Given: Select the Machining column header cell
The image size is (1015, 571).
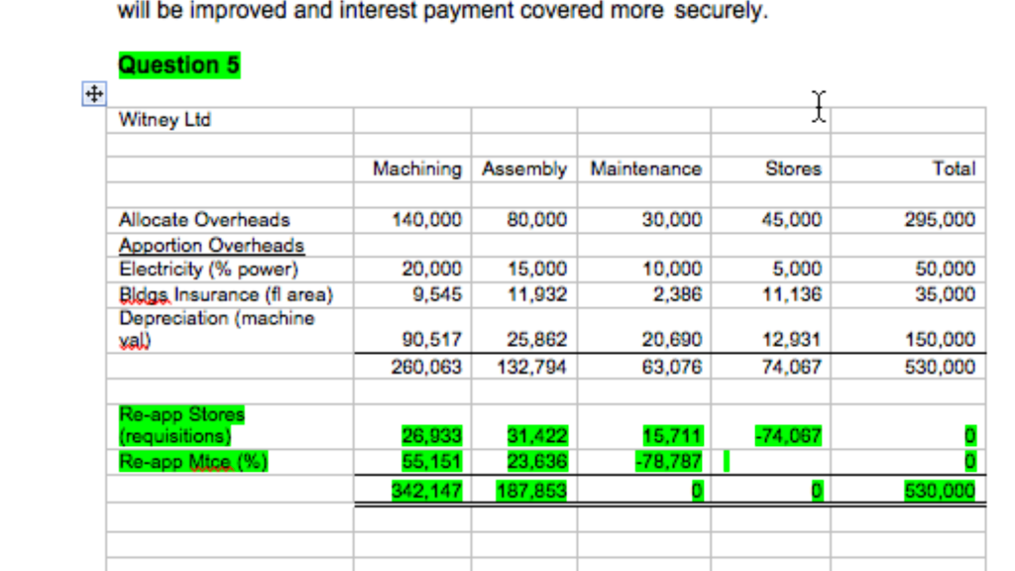Looking at the screenshot, I should click(x=416, y=169).
